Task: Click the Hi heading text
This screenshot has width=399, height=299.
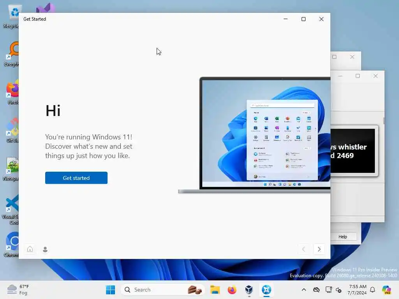Action: click(x=53, y=111)
